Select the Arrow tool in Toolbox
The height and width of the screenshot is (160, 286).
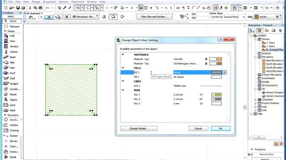click(x=12, y=21)
